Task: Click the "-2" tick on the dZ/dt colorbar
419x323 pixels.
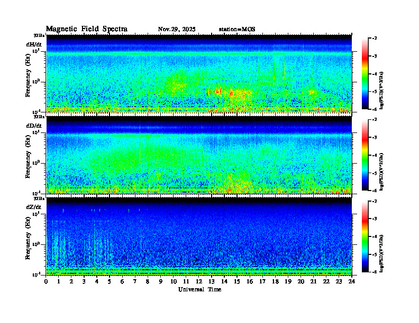Action: point(375,201)
